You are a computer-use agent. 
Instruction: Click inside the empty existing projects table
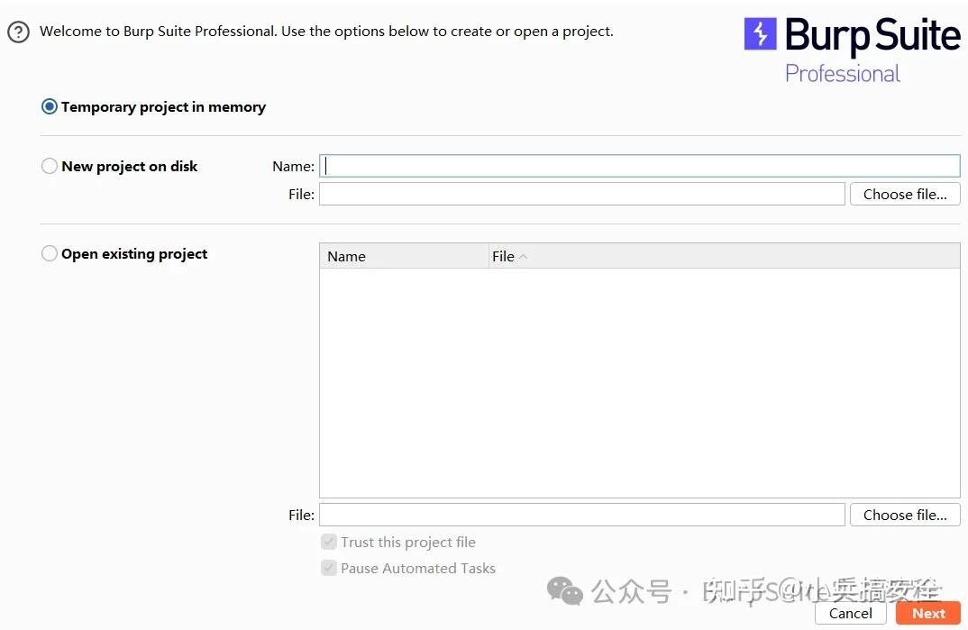click(639, 379)
